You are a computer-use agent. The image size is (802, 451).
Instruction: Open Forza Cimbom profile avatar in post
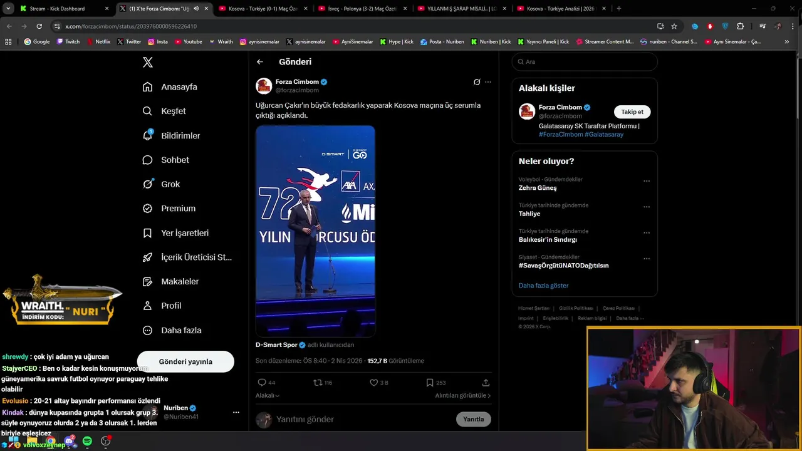pos(264,86)
